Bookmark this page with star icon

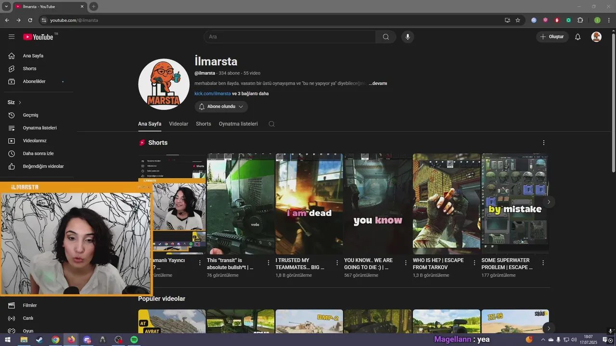tap(518, 20)
